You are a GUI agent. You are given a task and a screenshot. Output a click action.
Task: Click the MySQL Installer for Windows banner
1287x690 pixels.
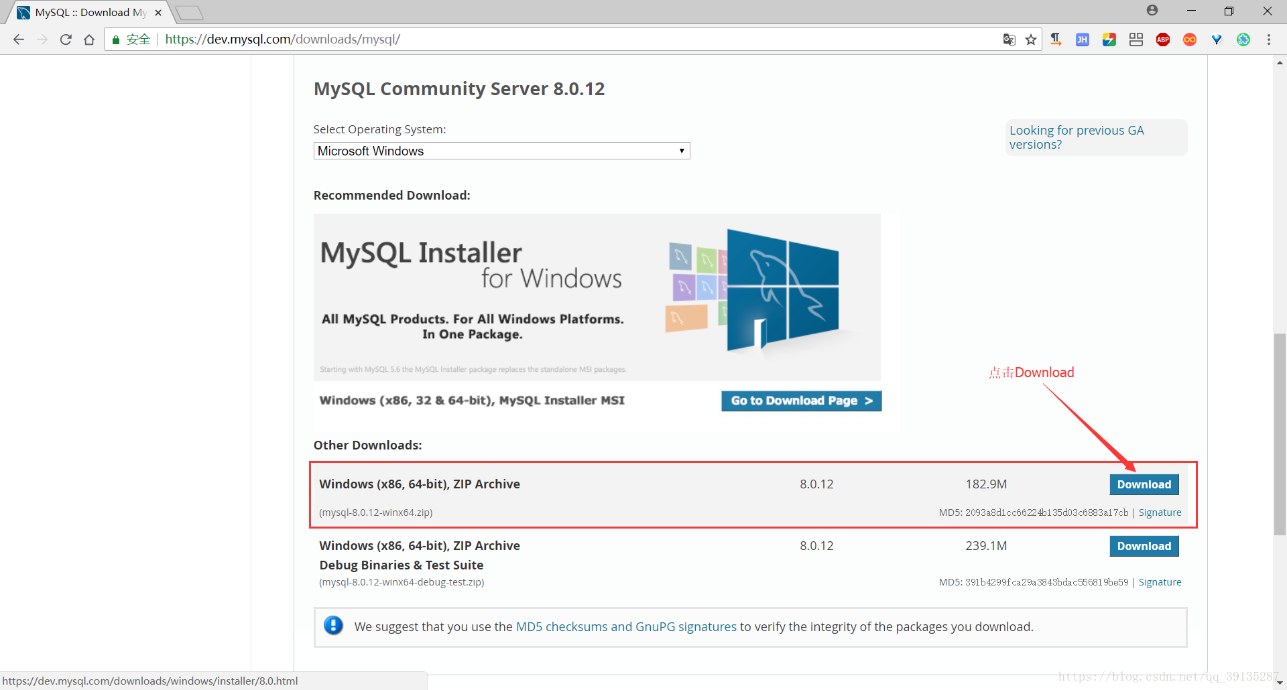click(x=597, y=297)
